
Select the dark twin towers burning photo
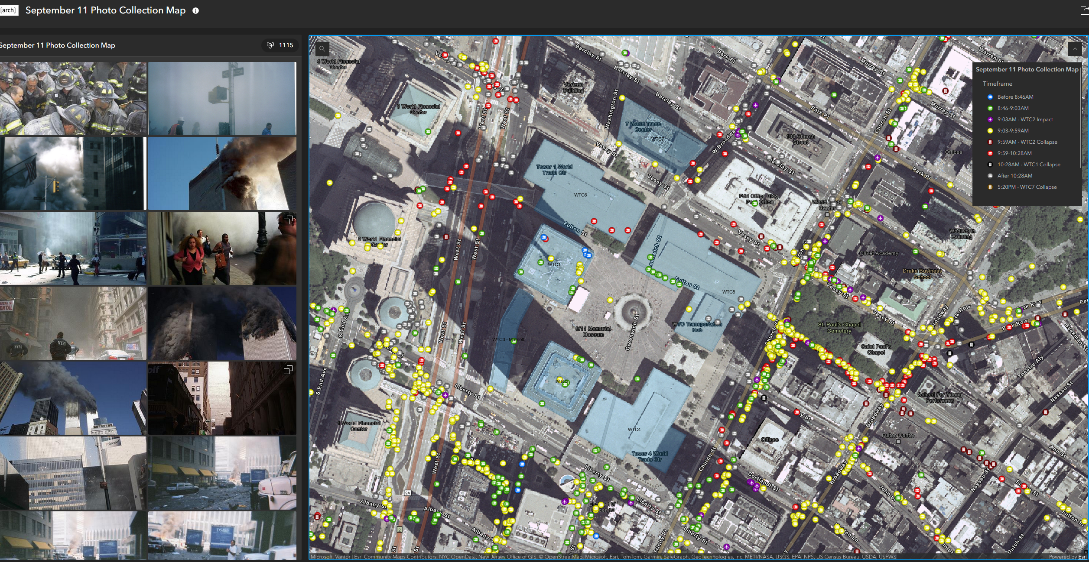pos(222,323)
